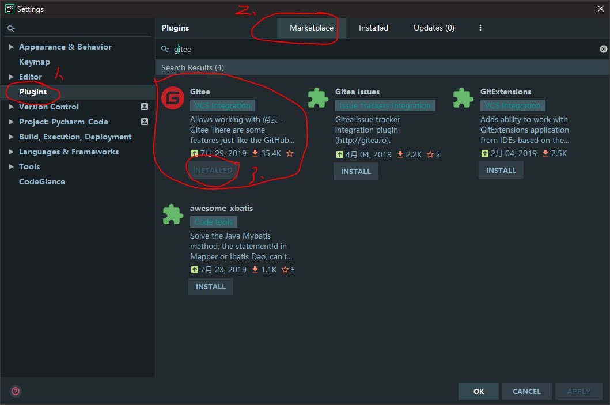Focus the settings search box
Viewport: 610px width, 405px height.
tap(78, 28)
